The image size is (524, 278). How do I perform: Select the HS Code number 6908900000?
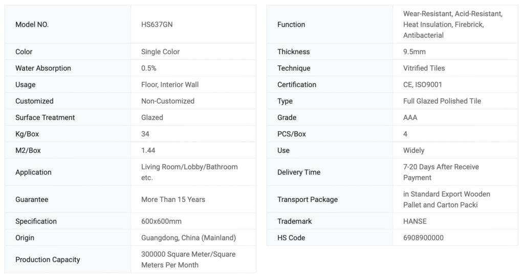[424, 238]
